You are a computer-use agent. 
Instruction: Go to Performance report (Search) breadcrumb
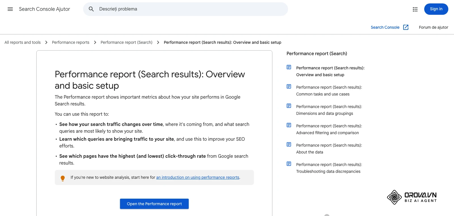[x=127, y=42]
